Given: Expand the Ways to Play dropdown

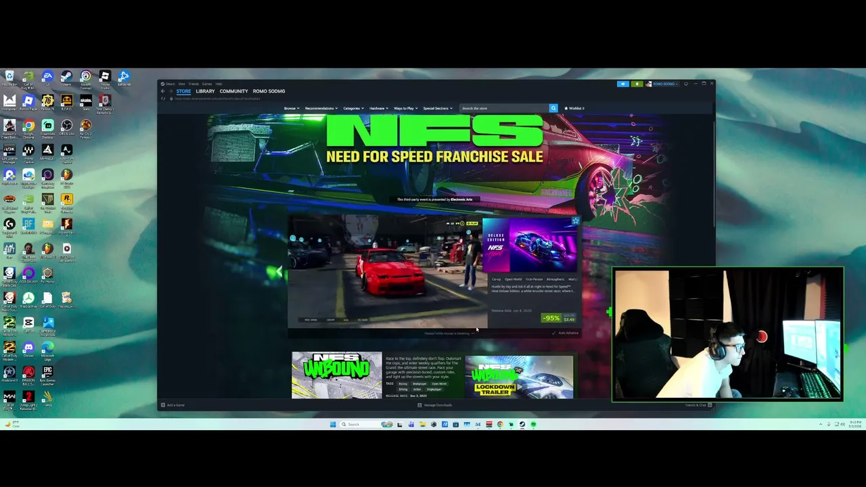Looking at the screenshot, I should pos(405,108).
